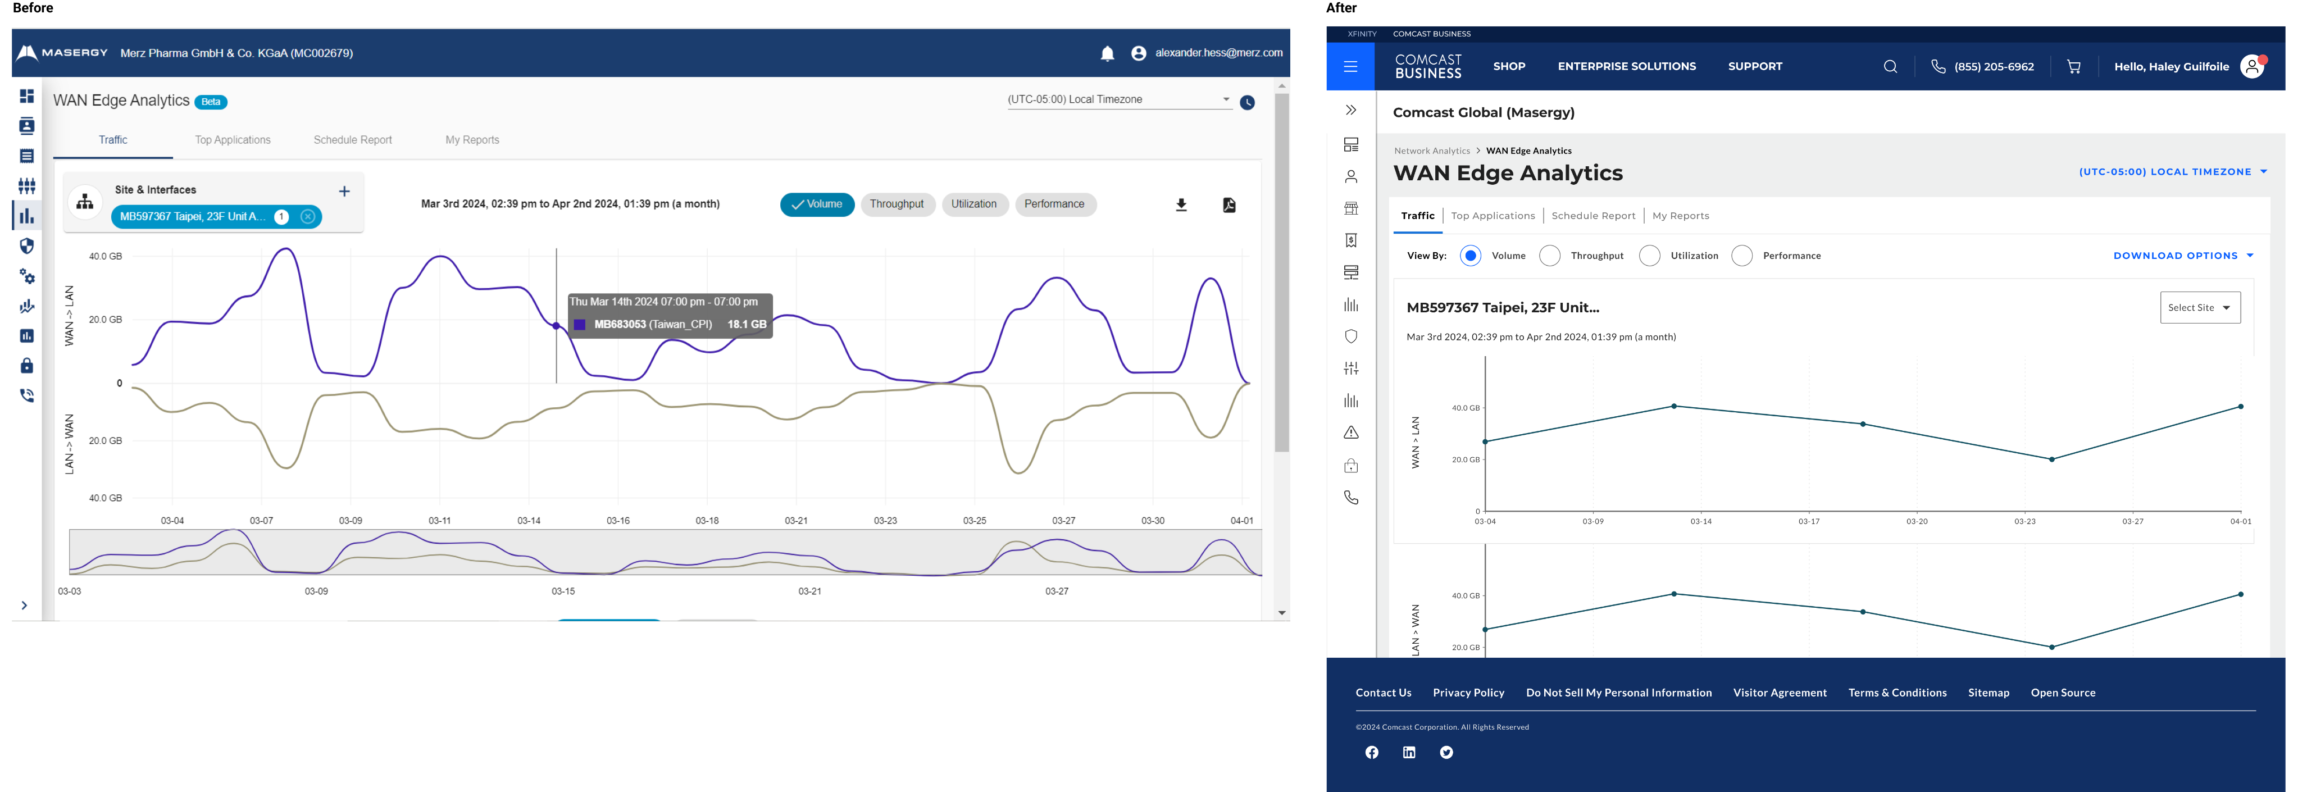Image resolution: width=2316 pixels, height=792 pixels.
Task: Open the boxed bar chart report icon in Masergy sidebar
Action: (27, 336)
